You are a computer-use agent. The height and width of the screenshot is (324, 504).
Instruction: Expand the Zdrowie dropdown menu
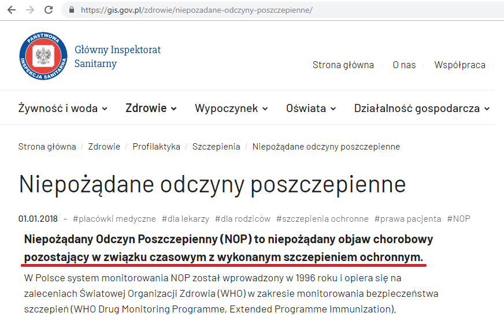[151, 108]
